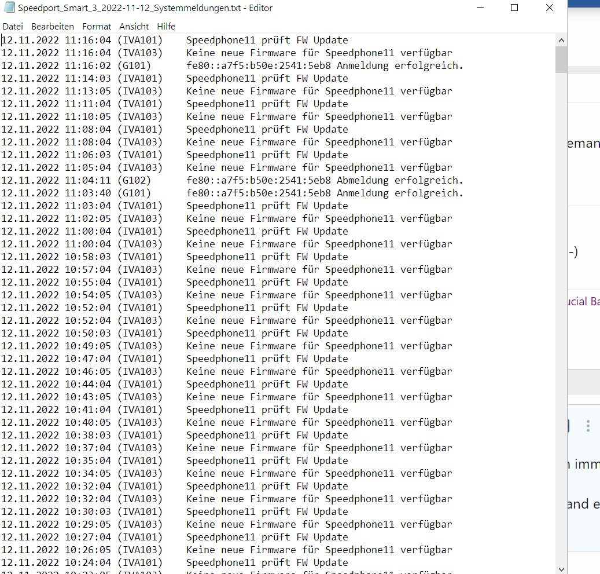Click the 11:10:05 (IVA103) log line

pos(227,116)
